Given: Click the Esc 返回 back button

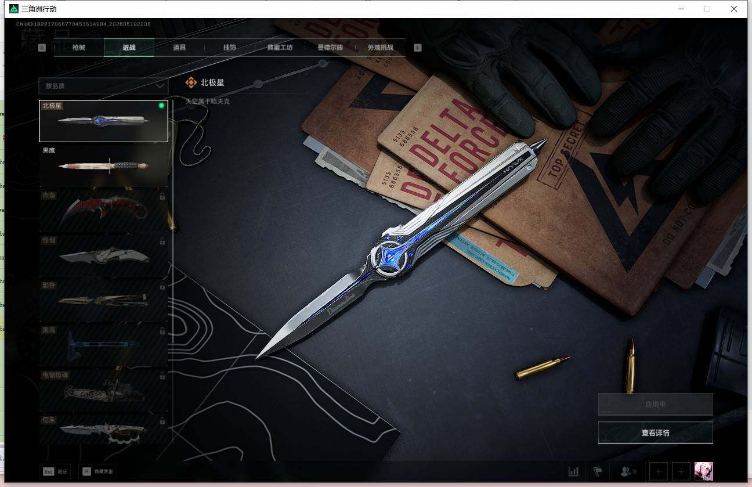Looking at the screenshot, I should 55,472.
